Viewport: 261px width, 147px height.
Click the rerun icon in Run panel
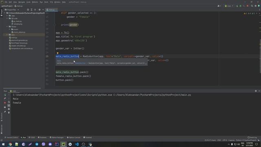tap(5, 95)
